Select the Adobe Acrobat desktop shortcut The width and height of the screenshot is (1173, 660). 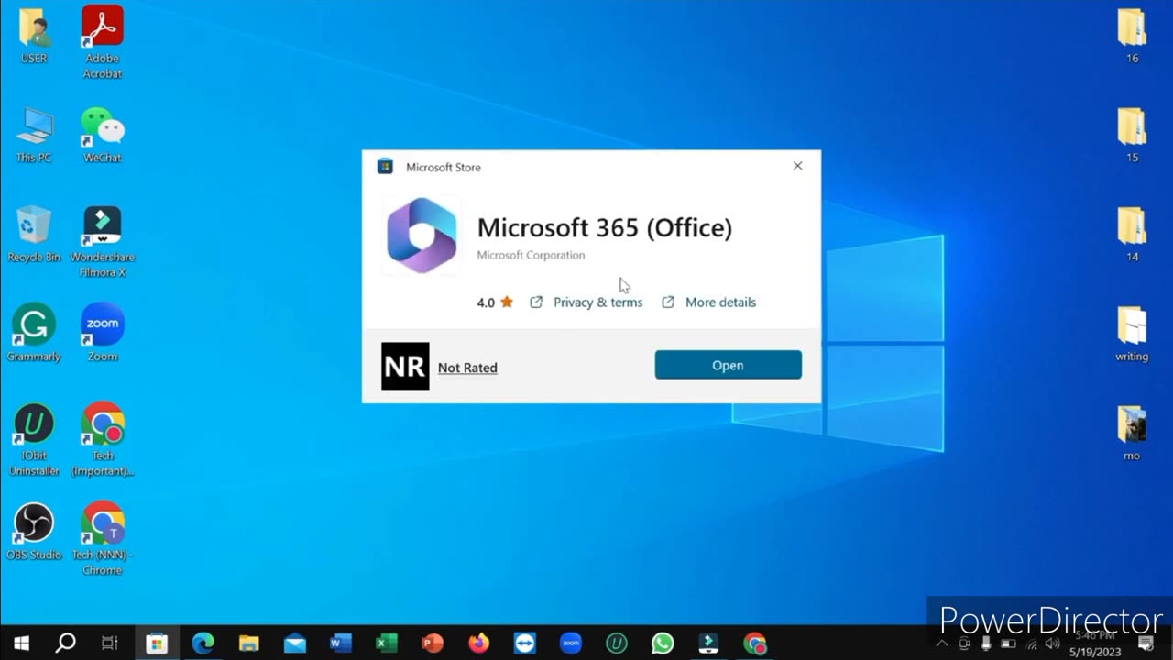pyautogui.click(x=103, y=42)
